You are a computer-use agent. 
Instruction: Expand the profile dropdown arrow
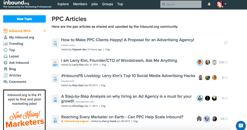225,4
